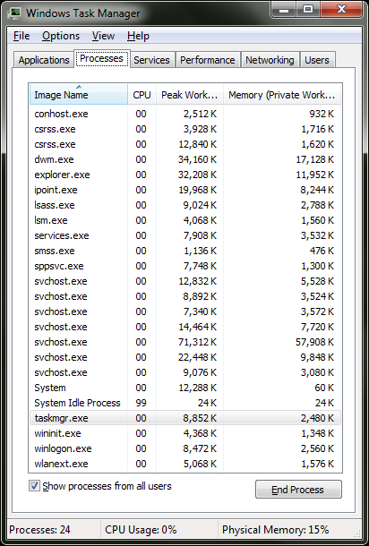Select the dwm.exe process
369x546 pixels.
coord(185,159)
